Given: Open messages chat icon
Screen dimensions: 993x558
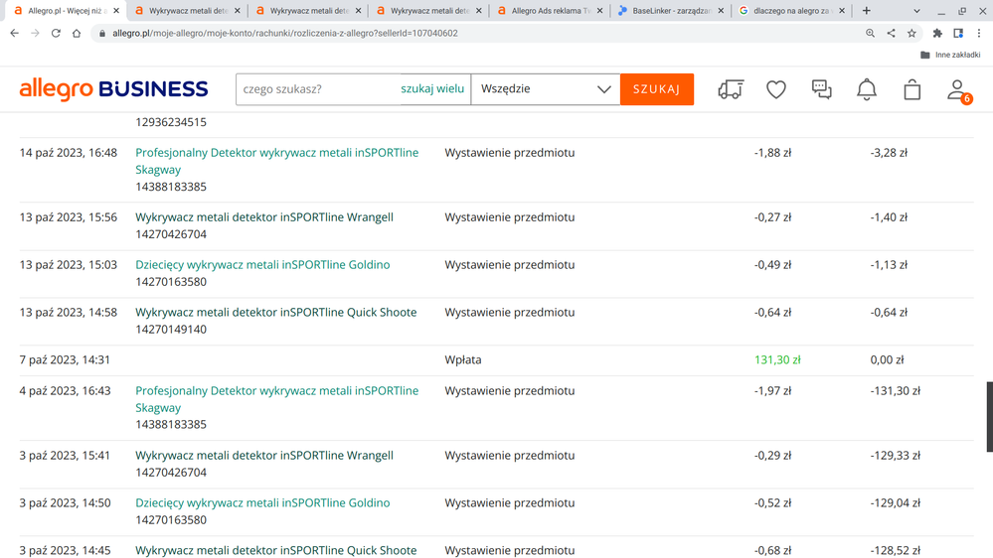Looking at the screenshot, I should [821, 89].
